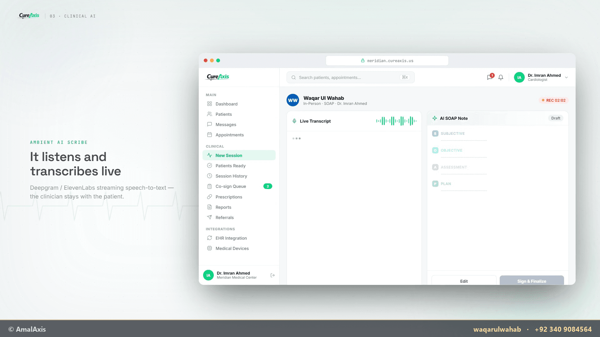Screen dimensions: 600x337
Task: Open Patients Ready page
Action: [x=239, y=166]
